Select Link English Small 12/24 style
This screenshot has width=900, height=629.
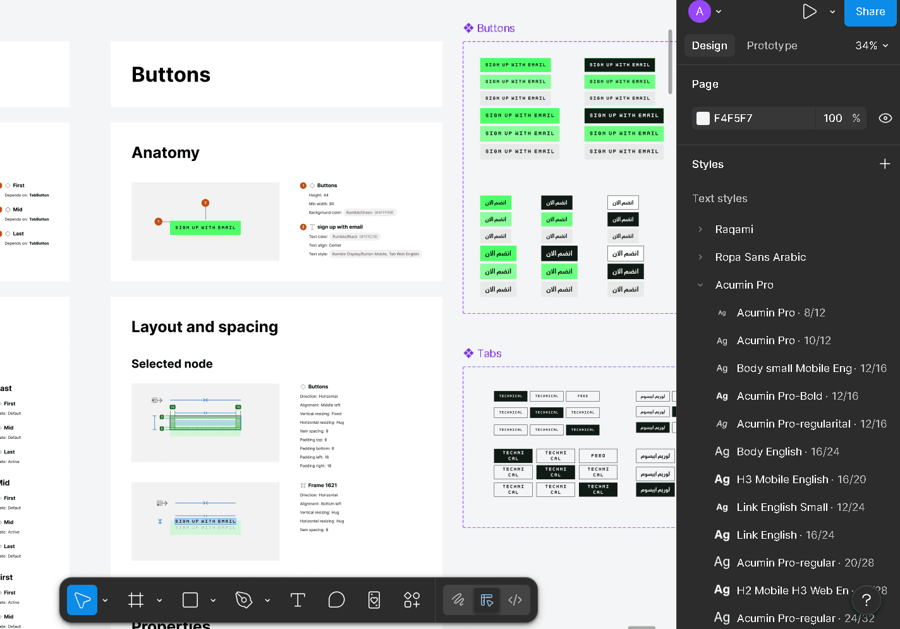coord(788,507)
